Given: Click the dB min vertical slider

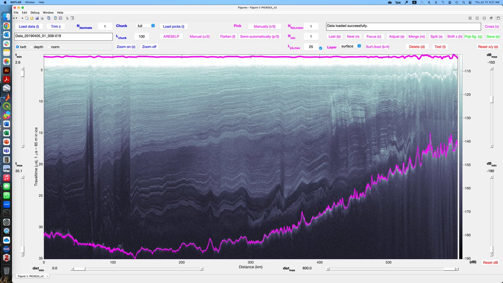Looking at the screenshot, I should pos(493,216).
